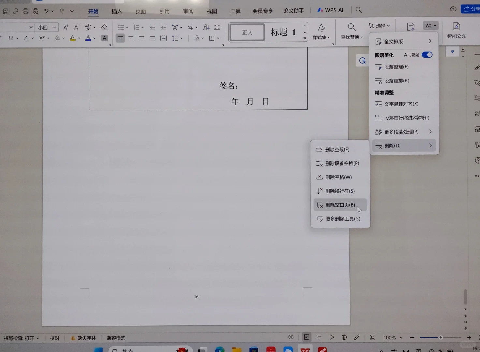Expand the styles gallery
480x352 pixels.
[x=305, y=38]
